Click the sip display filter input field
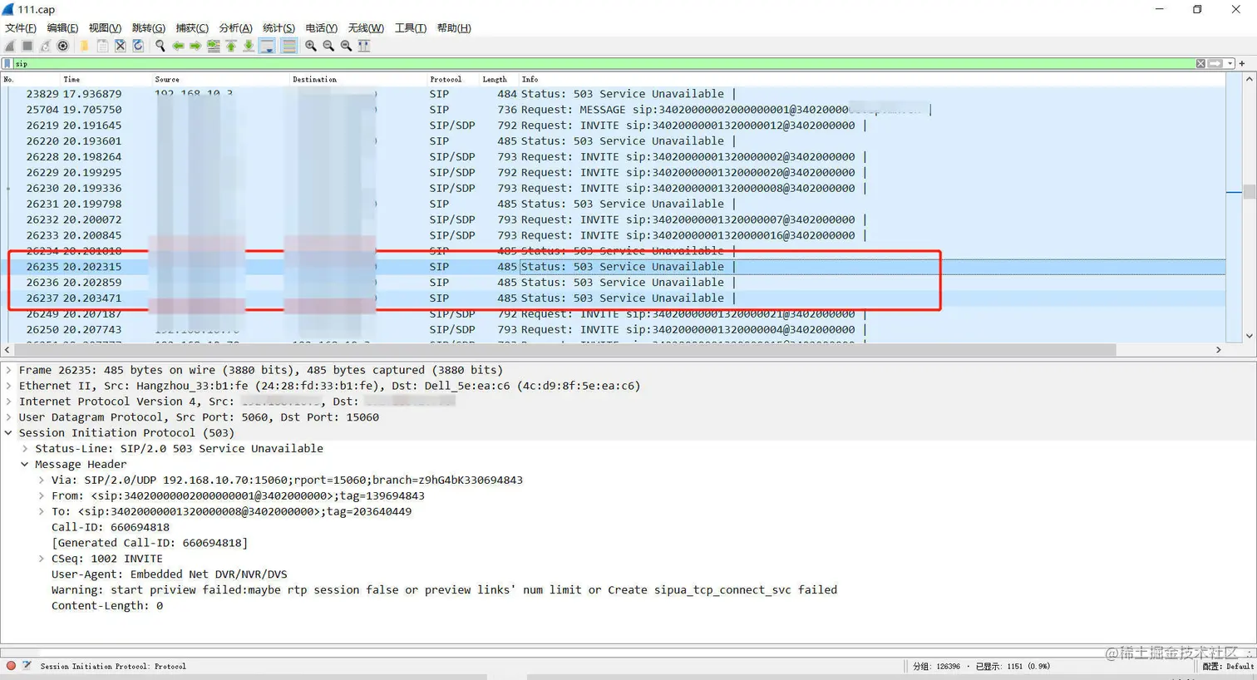The height and width of the screenshot is (680, 1257). (603, 64)
